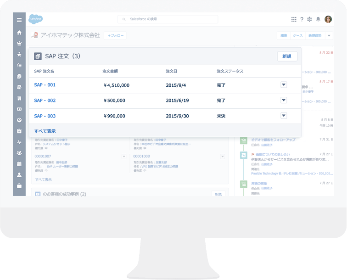Image resolution: width=347 pixels, height=280 pixels.
Task: Select date 2015/9/4 cell
Action: point(176,85)
